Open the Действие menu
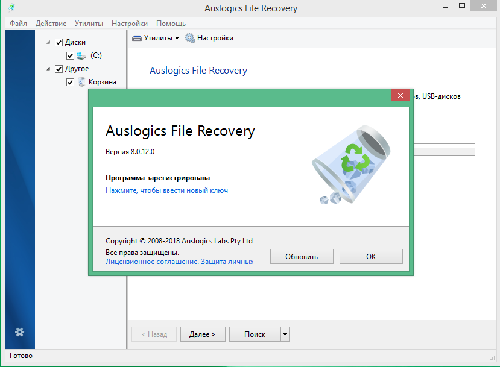 pyautogui.click(x=51, y=23)
